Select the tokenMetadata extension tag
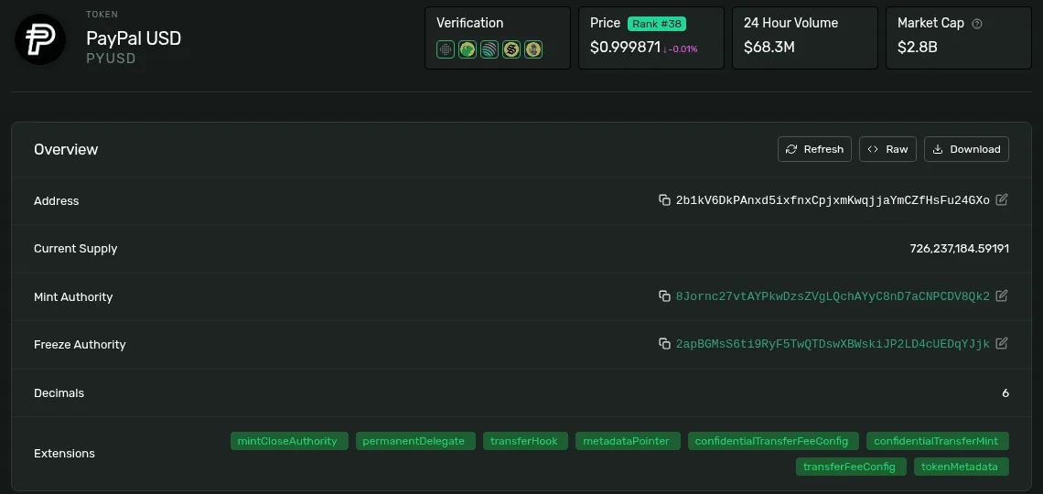 pos(962,467)
